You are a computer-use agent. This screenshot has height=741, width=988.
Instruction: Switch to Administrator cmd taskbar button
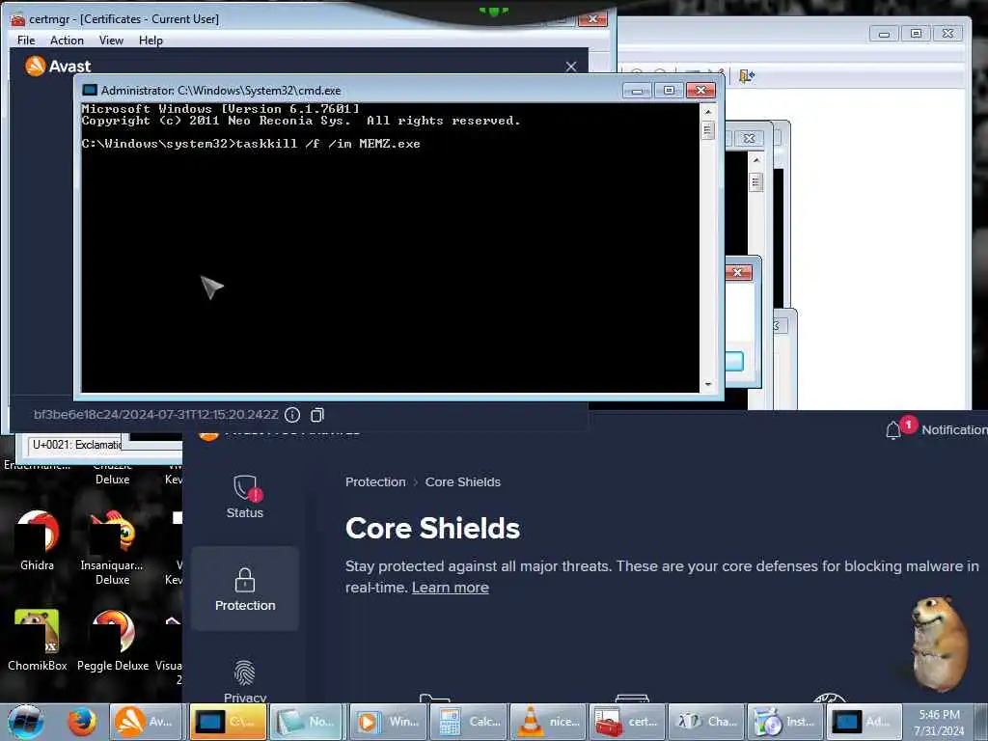[x=865, y=722]
